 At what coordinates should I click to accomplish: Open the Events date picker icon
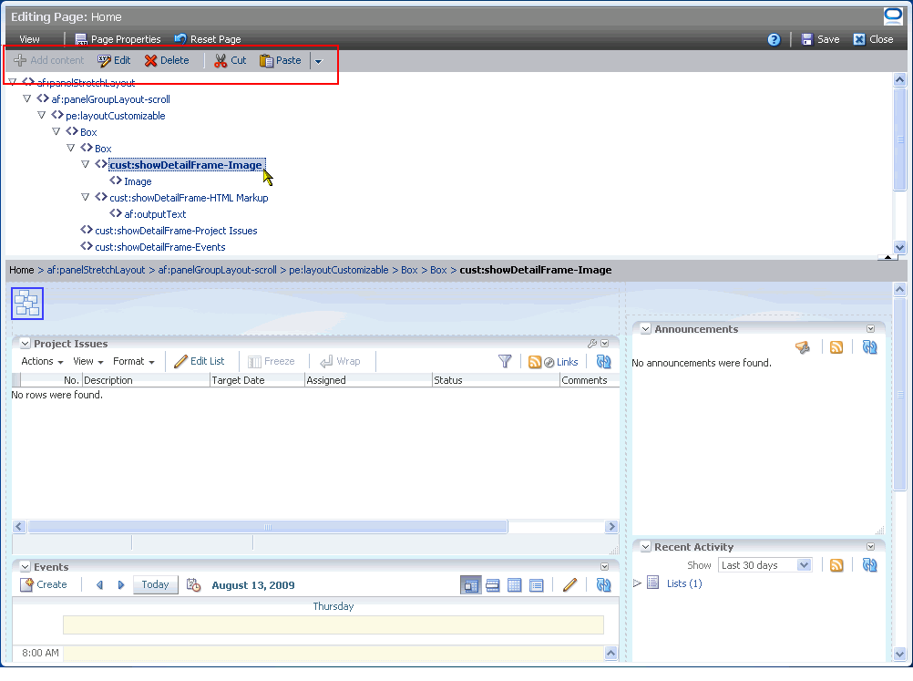coord(193,585)
